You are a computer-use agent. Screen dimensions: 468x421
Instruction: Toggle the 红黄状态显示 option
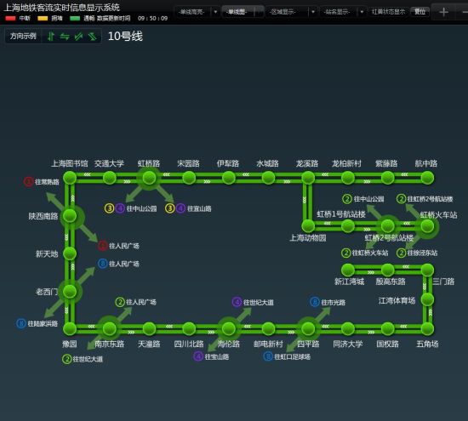tap(388, 12)
